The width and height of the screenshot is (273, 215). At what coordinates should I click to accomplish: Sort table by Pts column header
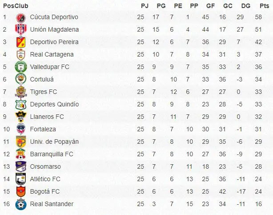[264, 6]
